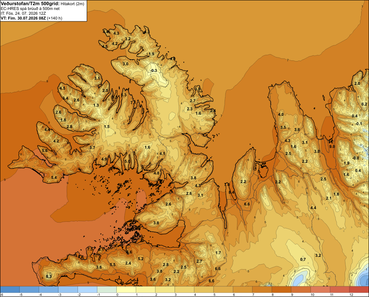This screenshot has height=297, width=369.
Task: Click the 'Hitakort (2m)' label
Action: coord(72,4)
